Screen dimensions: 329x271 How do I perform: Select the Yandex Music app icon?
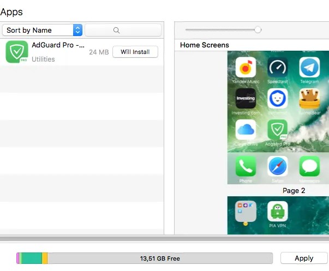tap(246, 67)
